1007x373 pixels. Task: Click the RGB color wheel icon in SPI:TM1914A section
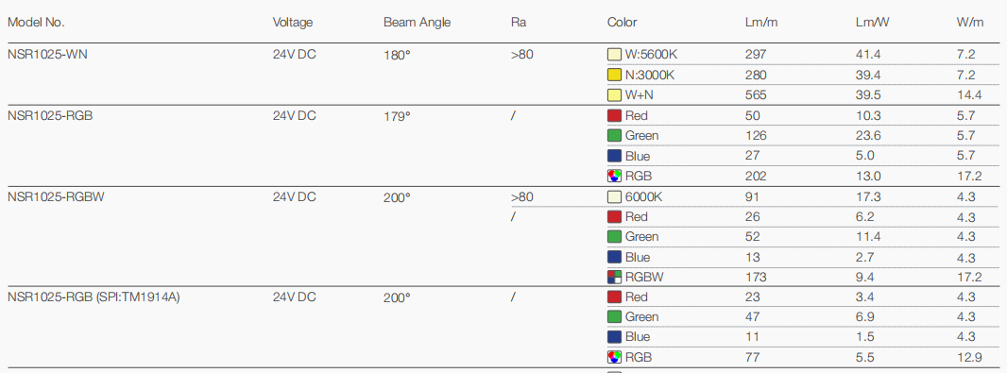(x=615, y=357)
